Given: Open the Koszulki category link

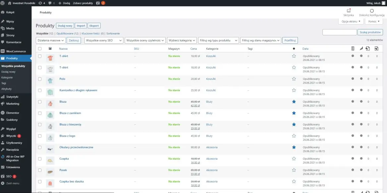Looking at the screenshot, I should coord(211,56).
